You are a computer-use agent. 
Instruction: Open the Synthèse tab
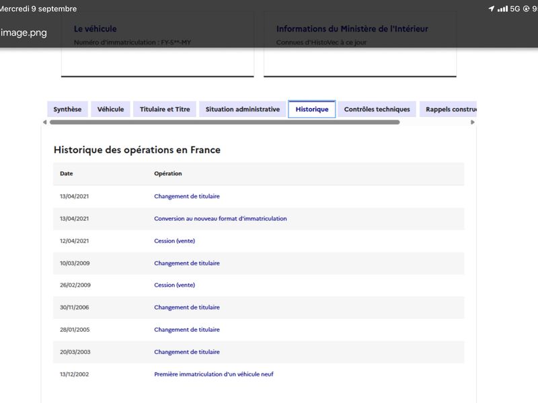tap(68, 109)
